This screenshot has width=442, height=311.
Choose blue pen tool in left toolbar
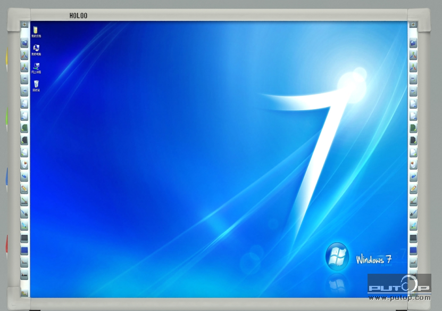click(x=24, y=213)
